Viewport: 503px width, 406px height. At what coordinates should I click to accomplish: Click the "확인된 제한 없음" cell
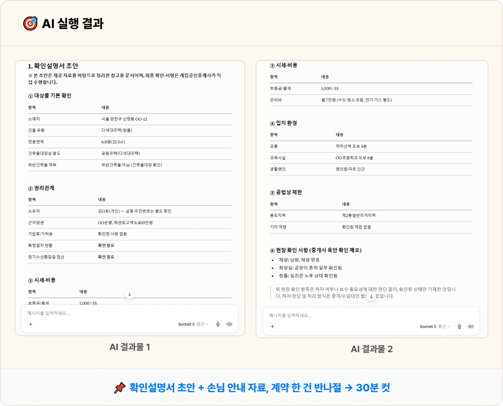[357, 227]
